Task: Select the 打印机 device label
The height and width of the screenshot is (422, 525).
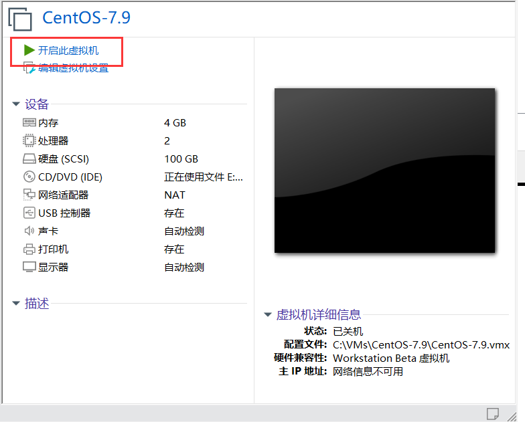Action: tap(54, 249)
